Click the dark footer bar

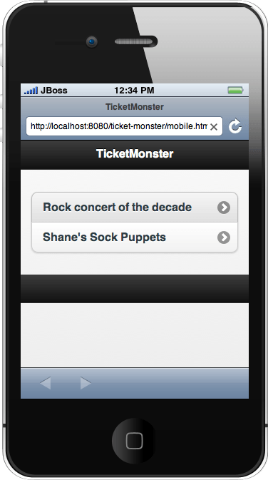coord(135,289)
